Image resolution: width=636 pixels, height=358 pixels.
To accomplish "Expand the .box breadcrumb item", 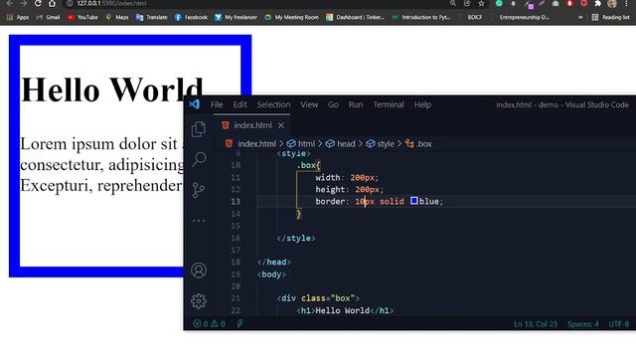I will point(418,143).
